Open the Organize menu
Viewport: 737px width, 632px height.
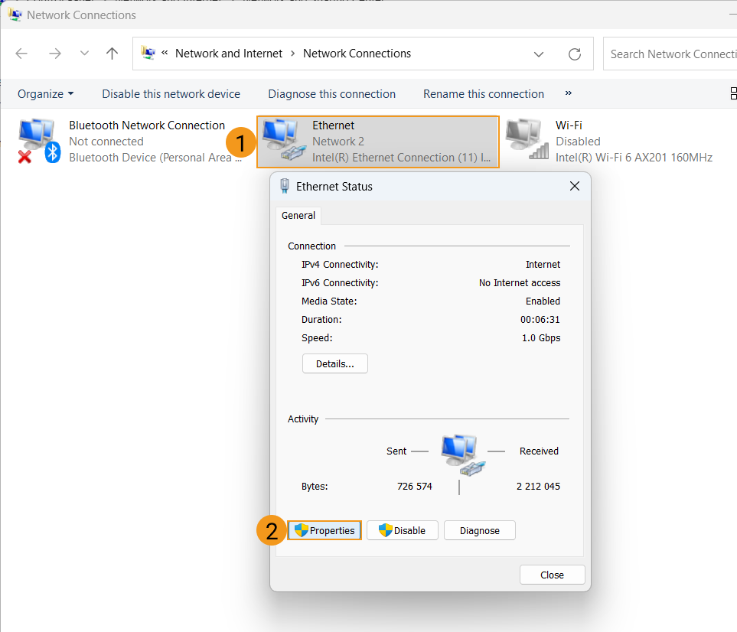46,94
